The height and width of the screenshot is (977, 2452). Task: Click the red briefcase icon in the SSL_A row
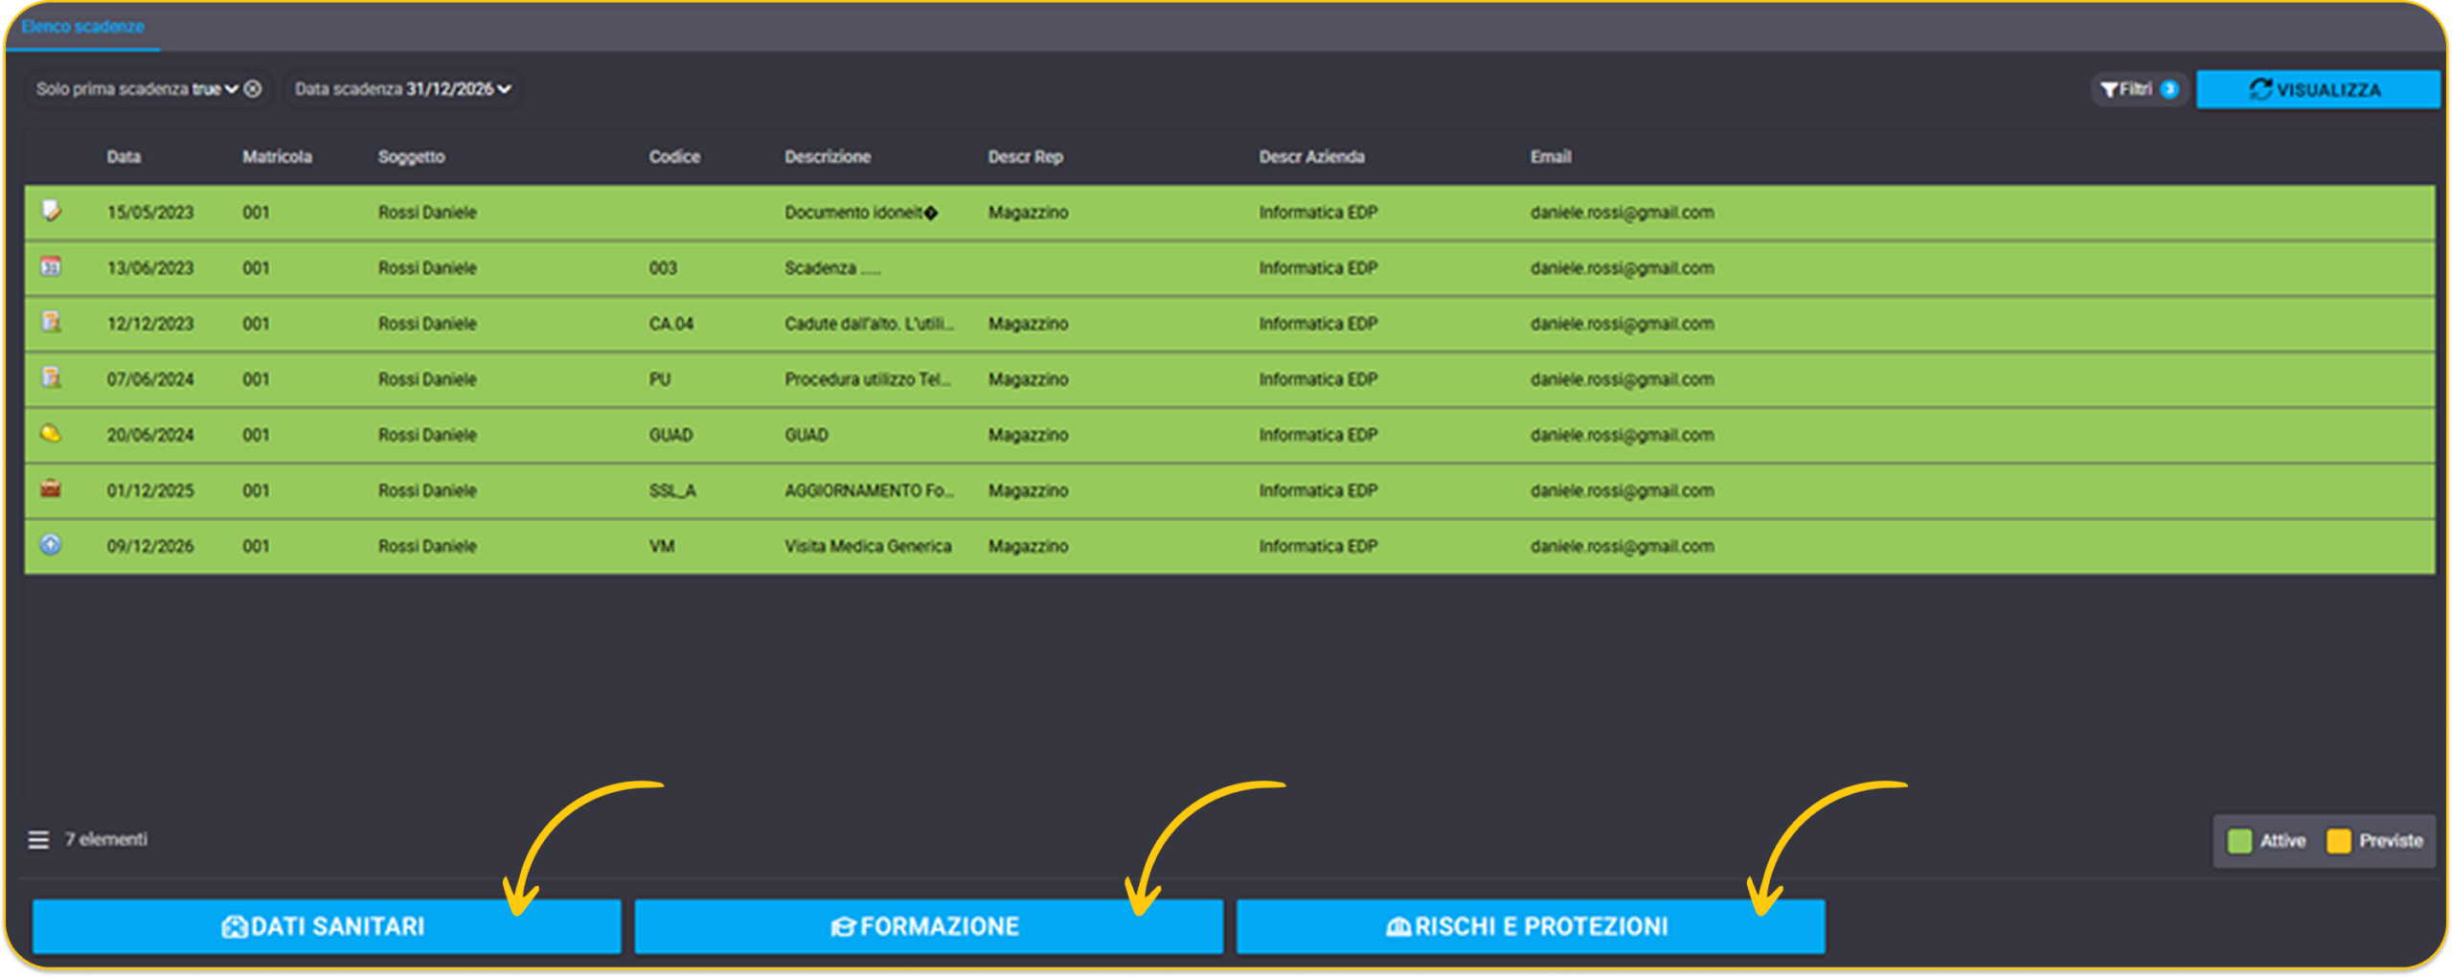coord(51,488)
